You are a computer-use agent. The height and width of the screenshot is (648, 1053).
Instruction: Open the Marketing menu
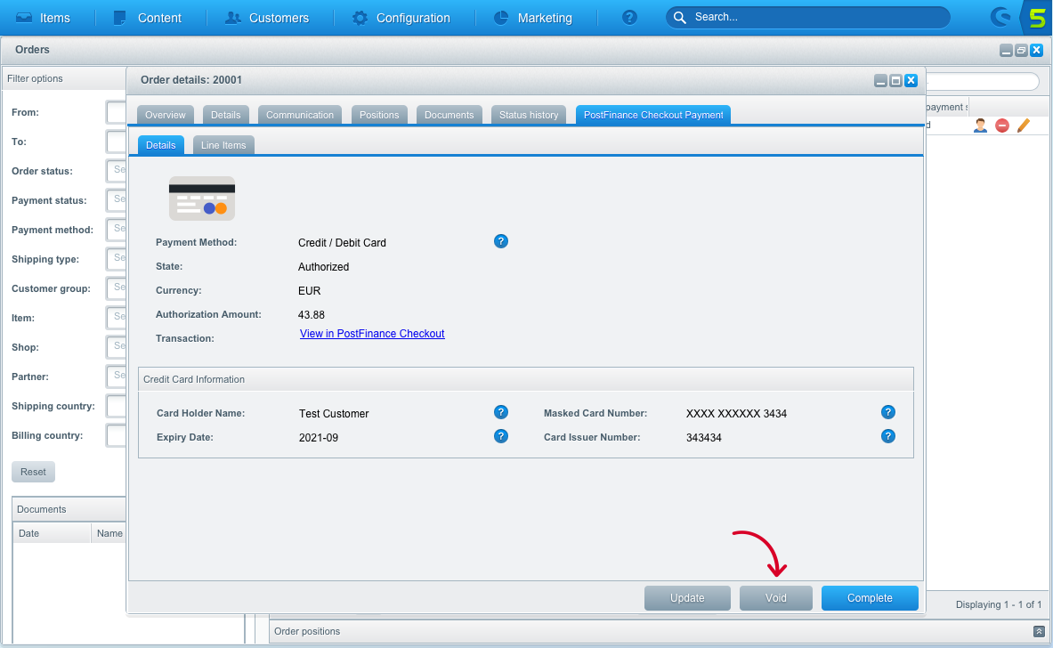[532, 18]
